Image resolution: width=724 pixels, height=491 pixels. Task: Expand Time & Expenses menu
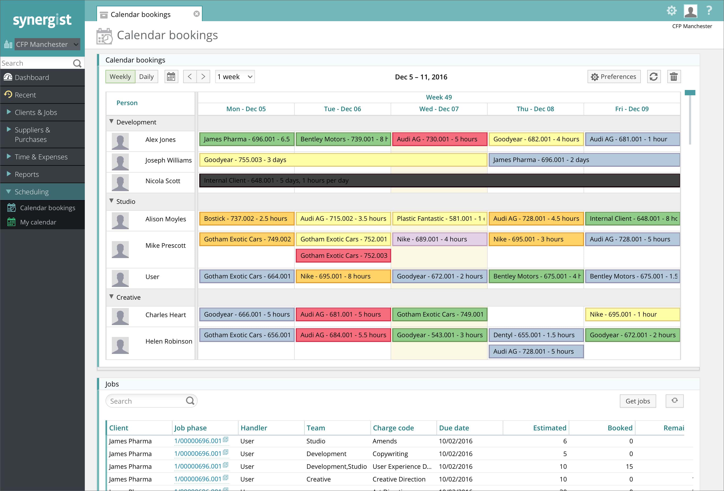click(x=42, y=157)
